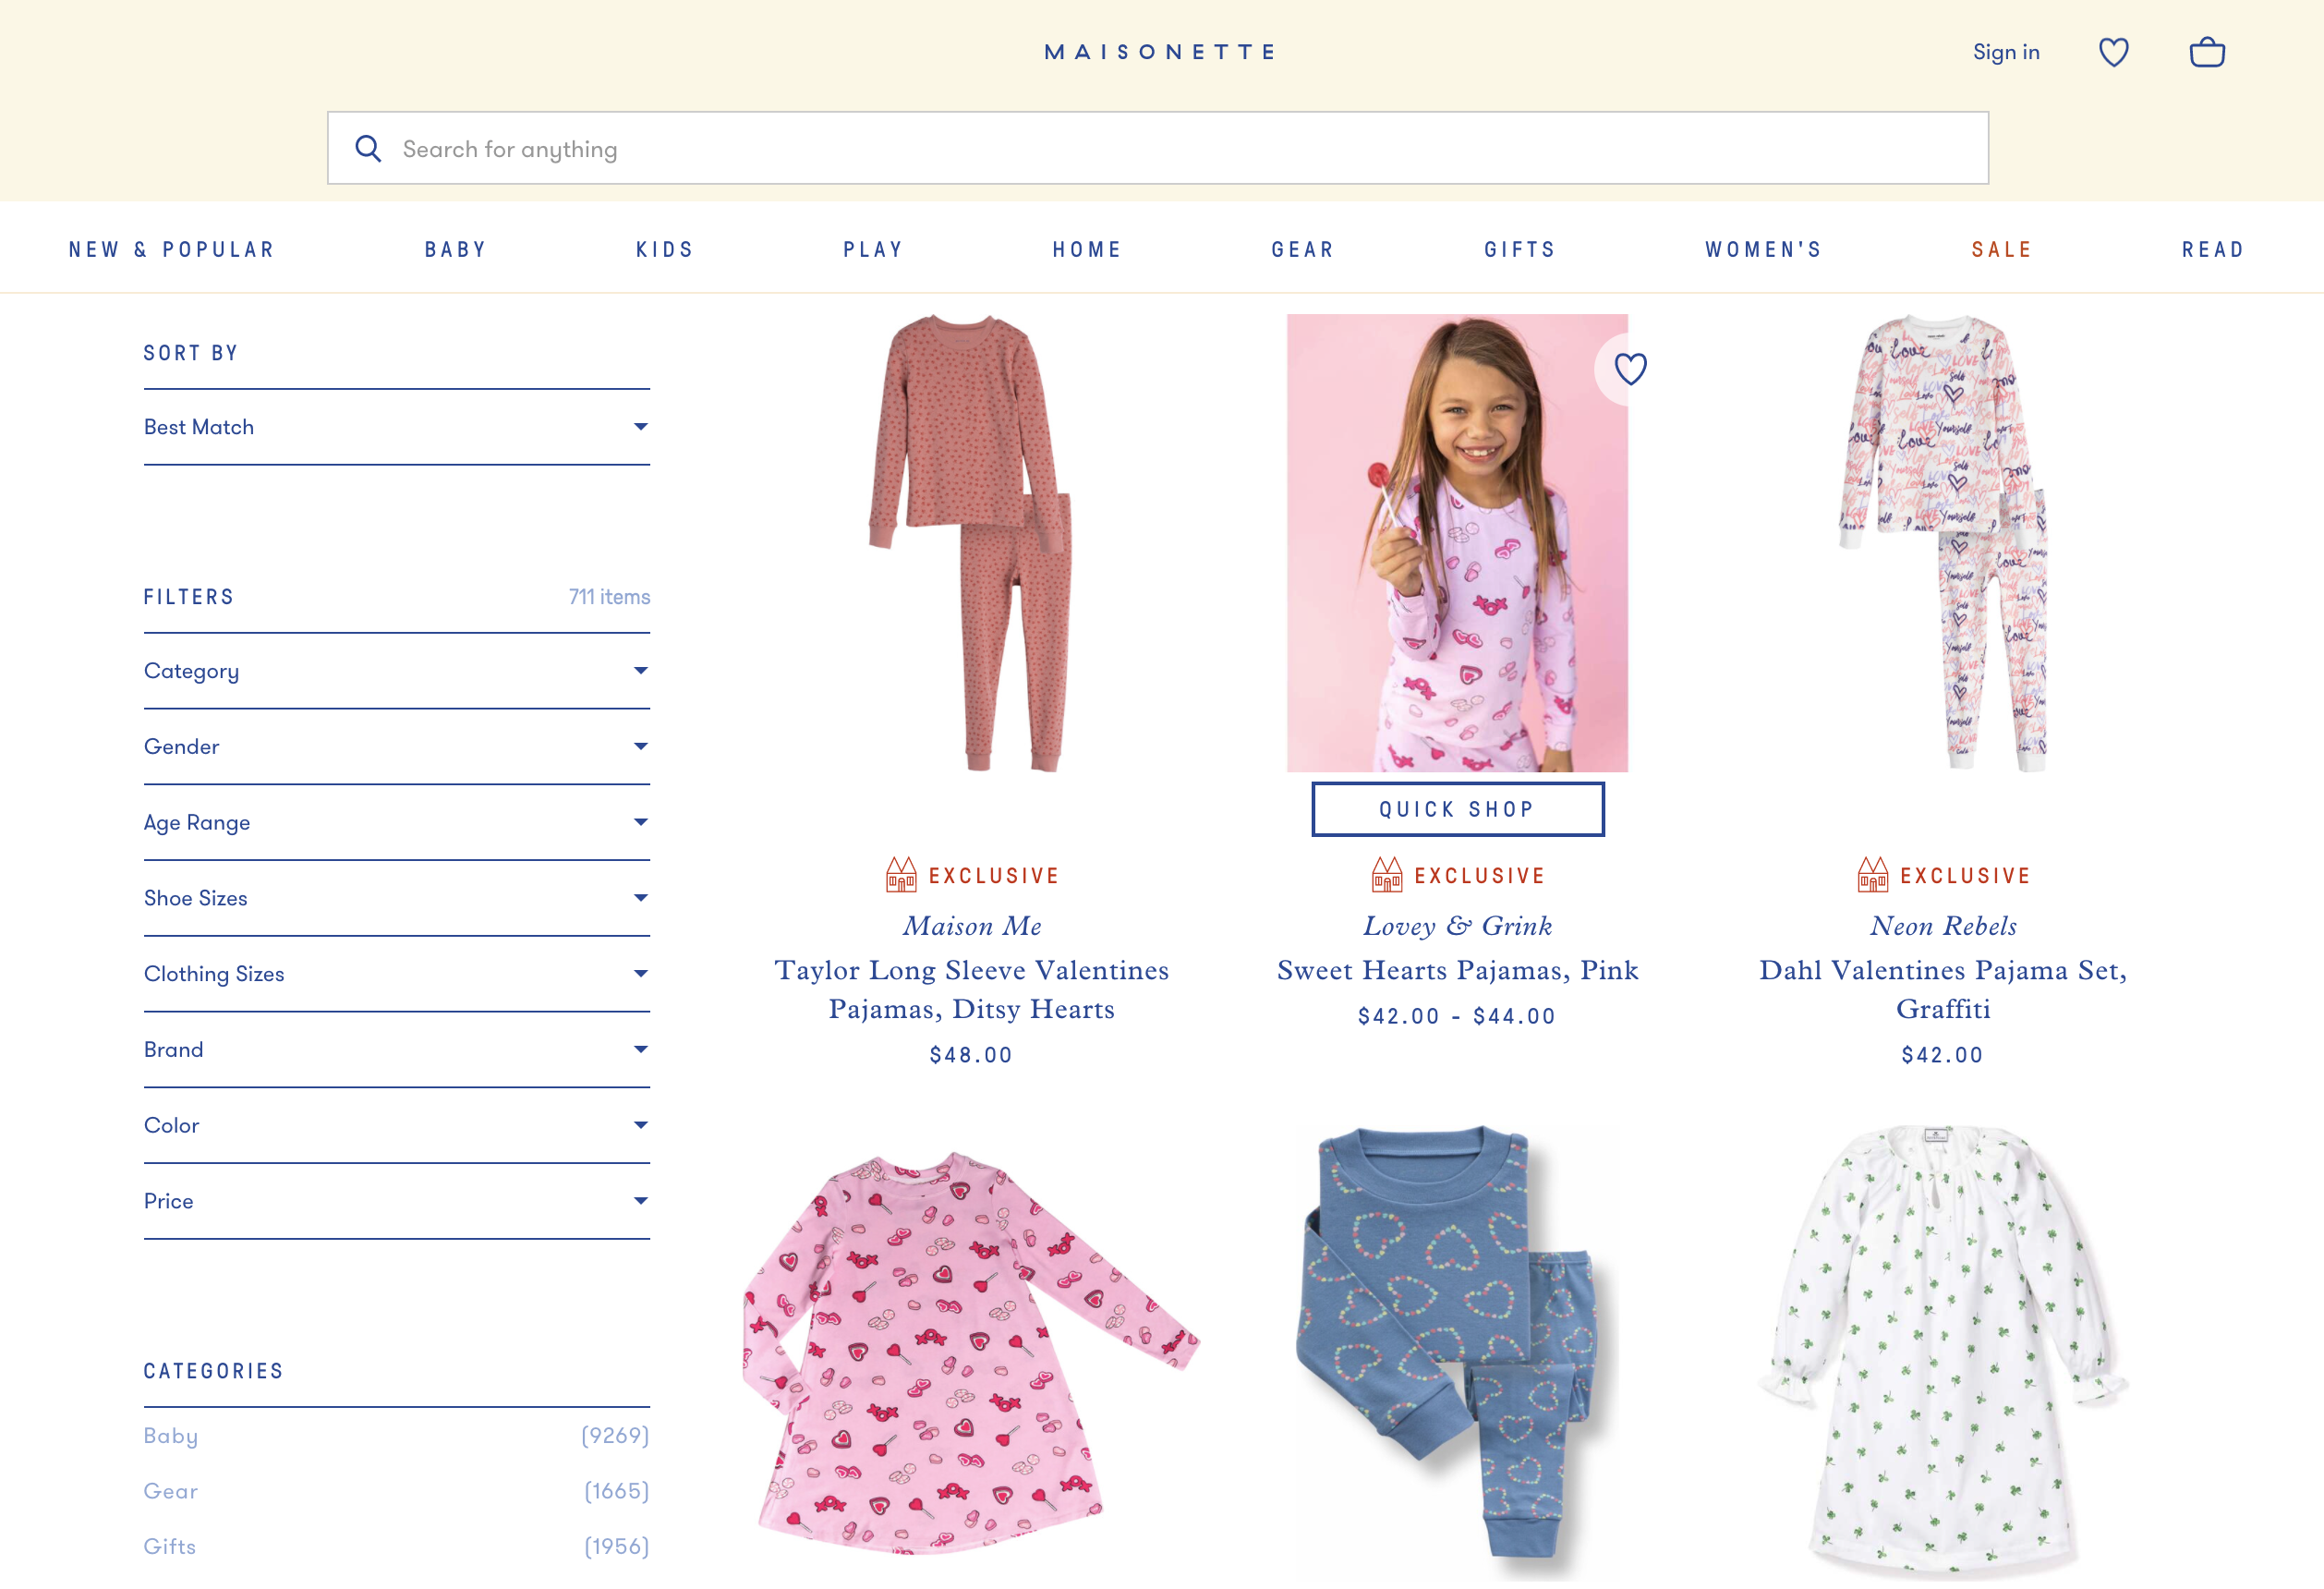Viewport: 2324px width, 1589px height.
Task: Open the Sale menu item
Action: pyautogui.click(x=2002, y=250)
